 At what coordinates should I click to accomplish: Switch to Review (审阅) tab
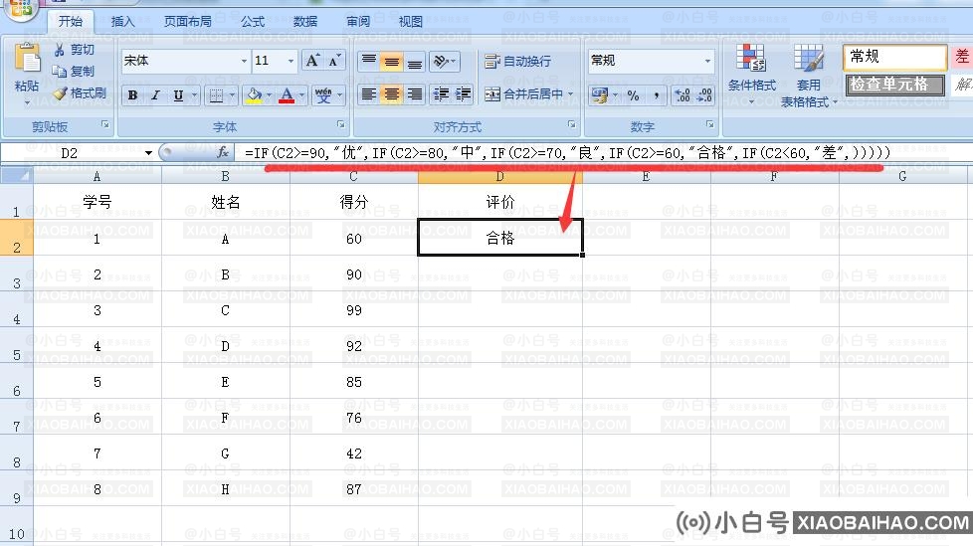point(358,22)
